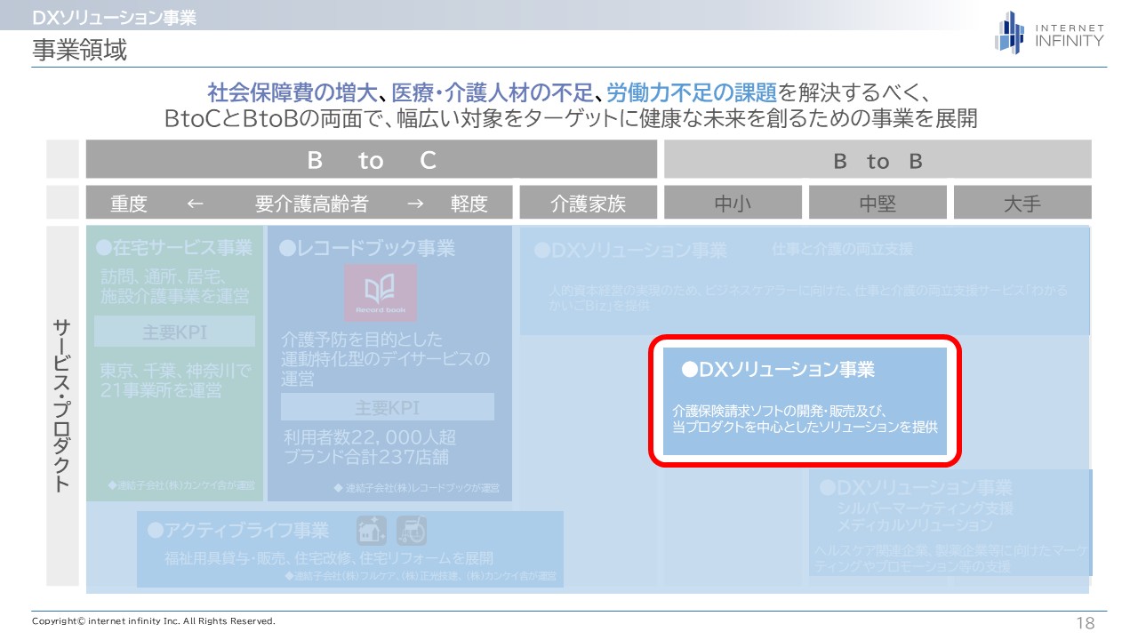Screen dimensions: 1138x640
Task: Click 主要KPI label under 在宅サービス事業
Action: [x=174, y=332]
